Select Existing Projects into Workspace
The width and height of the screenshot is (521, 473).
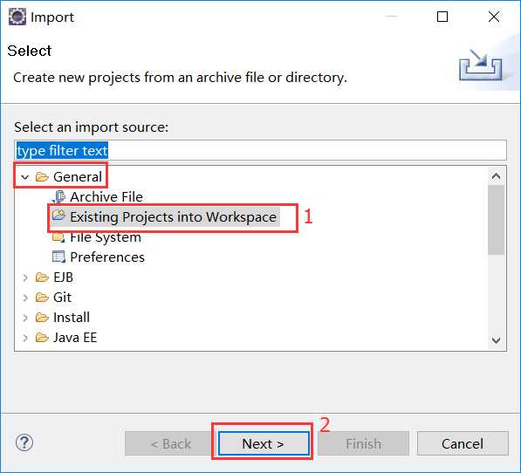click(173, 217)
